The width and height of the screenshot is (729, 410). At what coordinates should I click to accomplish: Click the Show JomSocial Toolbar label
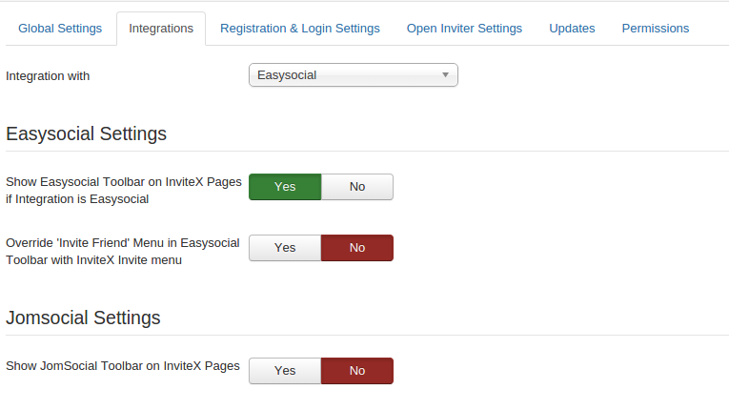(x=122, y=365)
